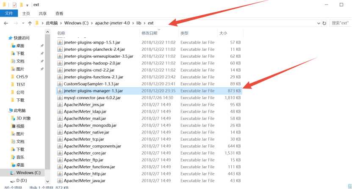
Task: Click jar icon of ApacheJMeter_ftp.jar
Action: click(x=60, y=160)
